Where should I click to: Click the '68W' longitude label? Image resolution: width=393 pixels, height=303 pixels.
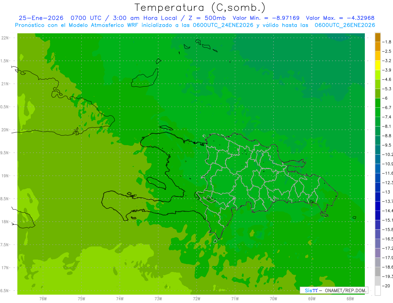click(350, 299)
